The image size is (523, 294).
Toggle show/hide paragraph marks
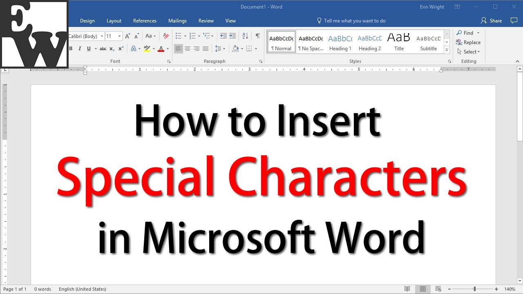(258, 36)
